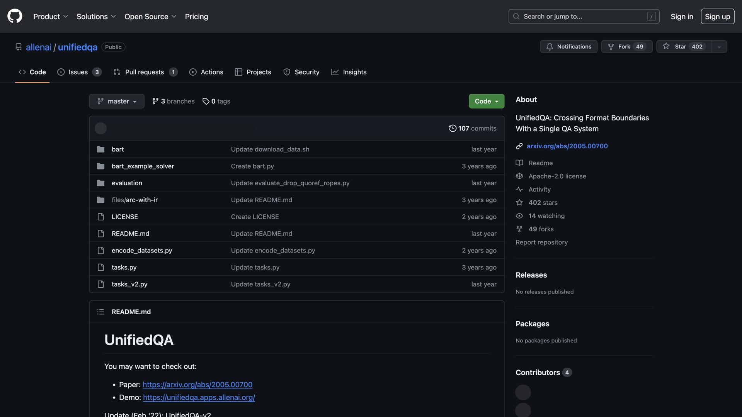Open the Pull requests tab
Image resolution: width=742 pixels, height=417 pixels.
145,72
